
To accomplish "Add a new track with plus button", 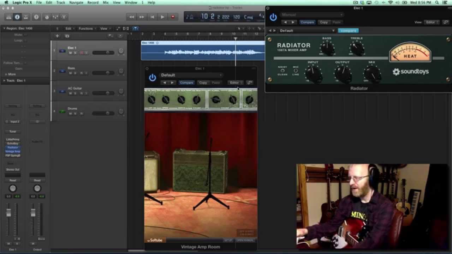I will [57, 36].
